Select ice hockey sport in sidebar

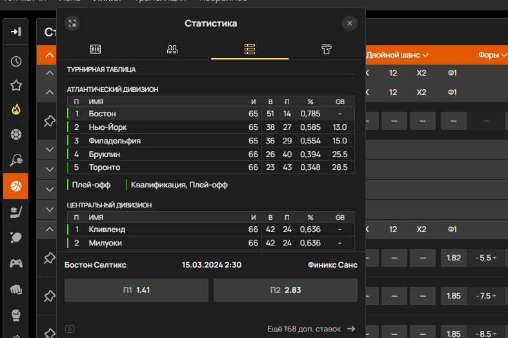16,212
